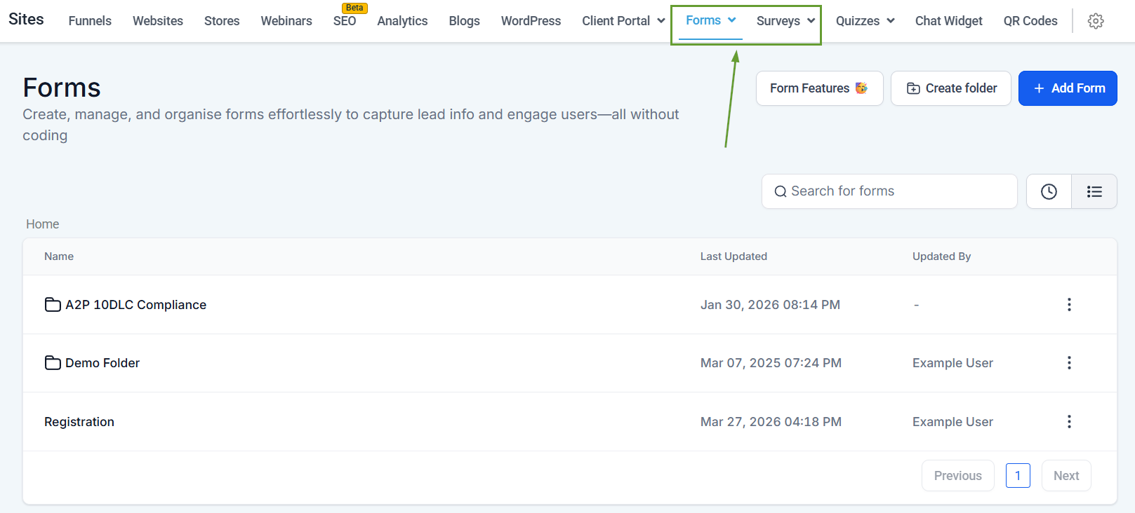Open options menu for A2P 10DLC Compliance

[x=1068, y=304]
